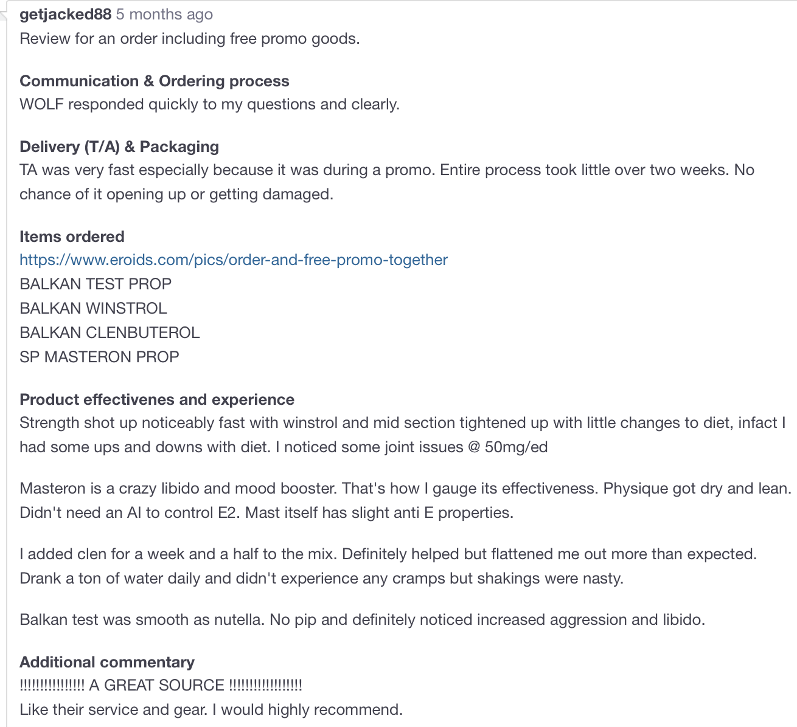Viewport: 797px width, 727px height.
Task: Click the BALKAN WINSTROL item line
Action: 93,309
